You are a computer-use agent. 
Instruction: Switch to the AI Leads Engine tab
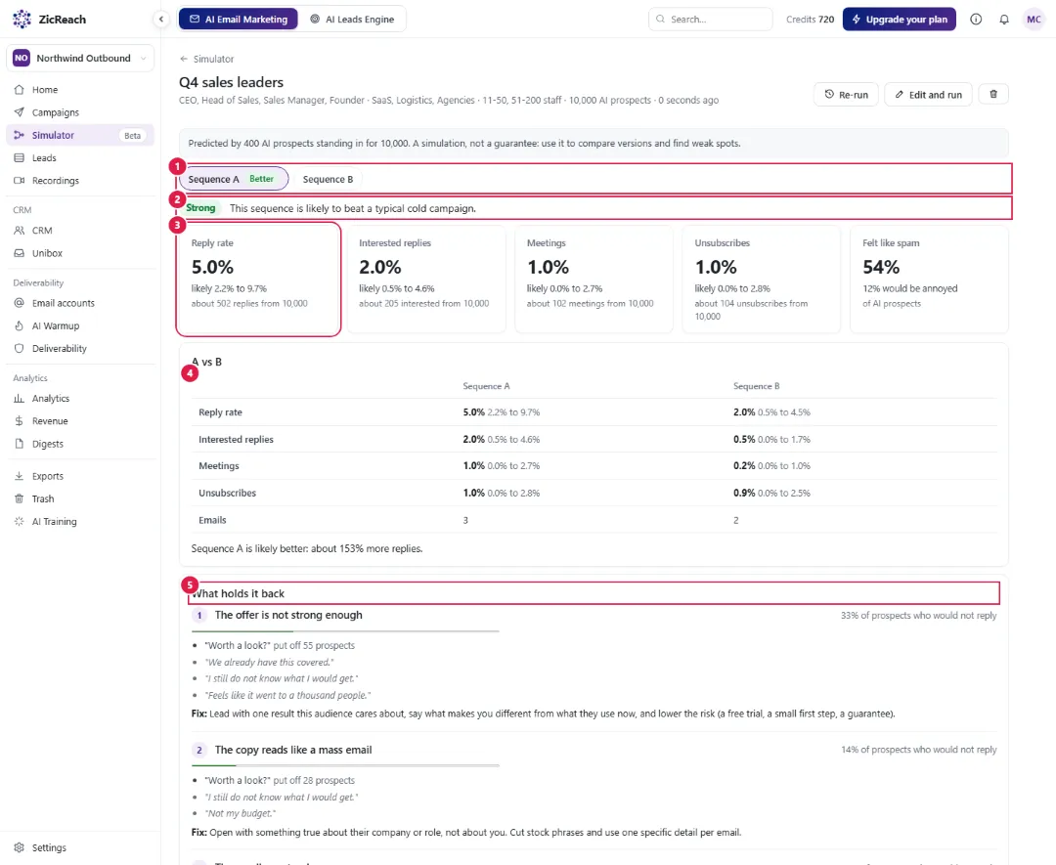click(x=352, y=19)
